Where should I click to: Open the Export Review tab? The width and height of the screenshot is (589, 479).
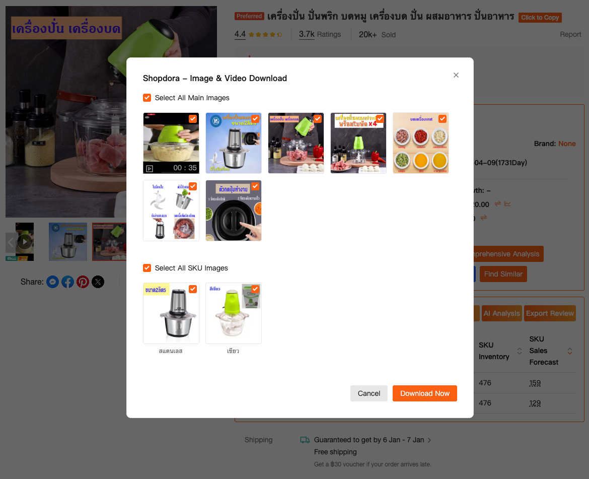tap(550, 313)
